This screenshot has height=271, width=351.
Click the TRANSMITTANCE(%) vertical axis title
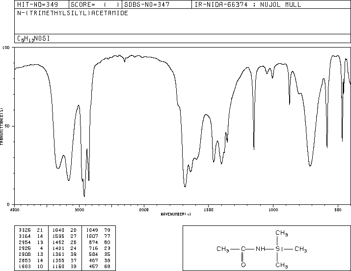[1, 126]
